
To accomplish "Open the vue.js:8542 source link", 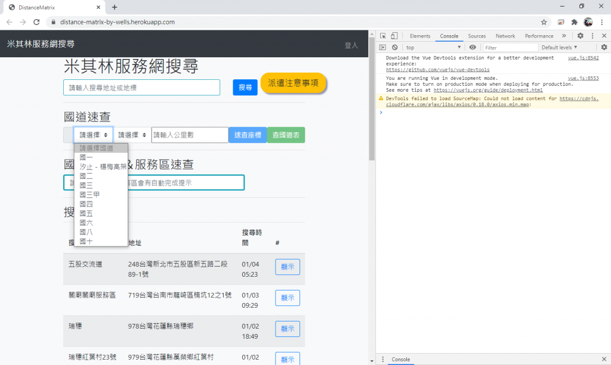I will click(583, 58).
